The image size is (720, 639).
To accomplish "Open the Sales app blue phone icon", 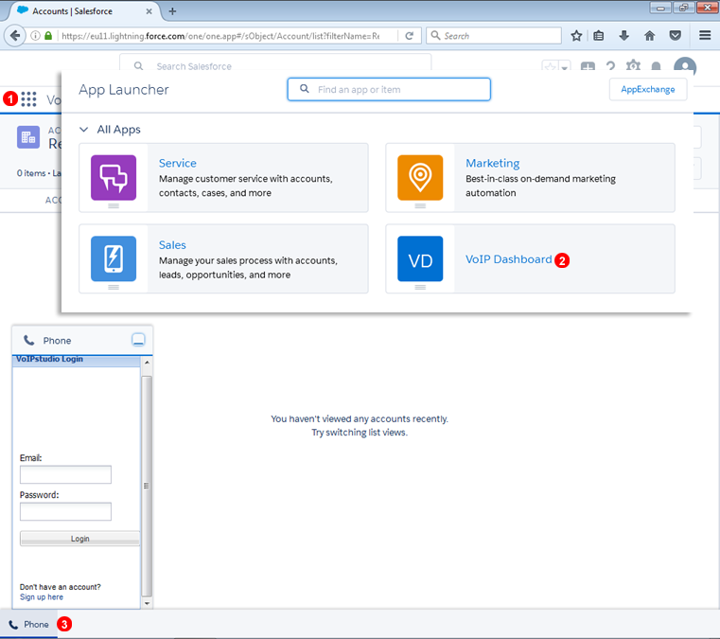I will (114, 258).
